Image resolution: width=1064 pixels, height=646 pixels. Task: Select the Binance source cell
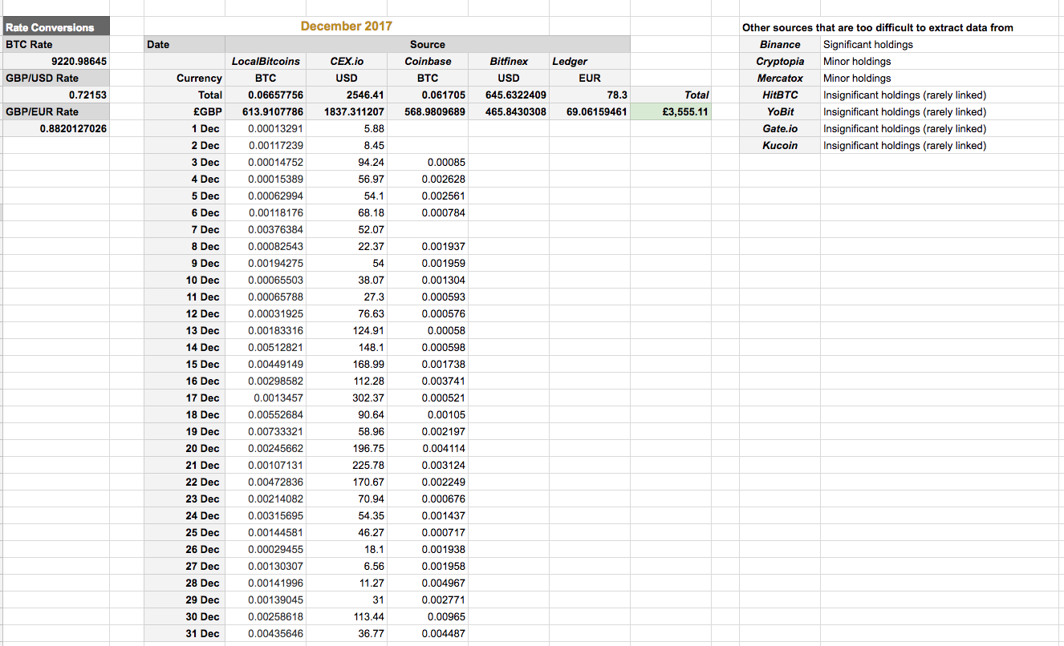(780, 44)
